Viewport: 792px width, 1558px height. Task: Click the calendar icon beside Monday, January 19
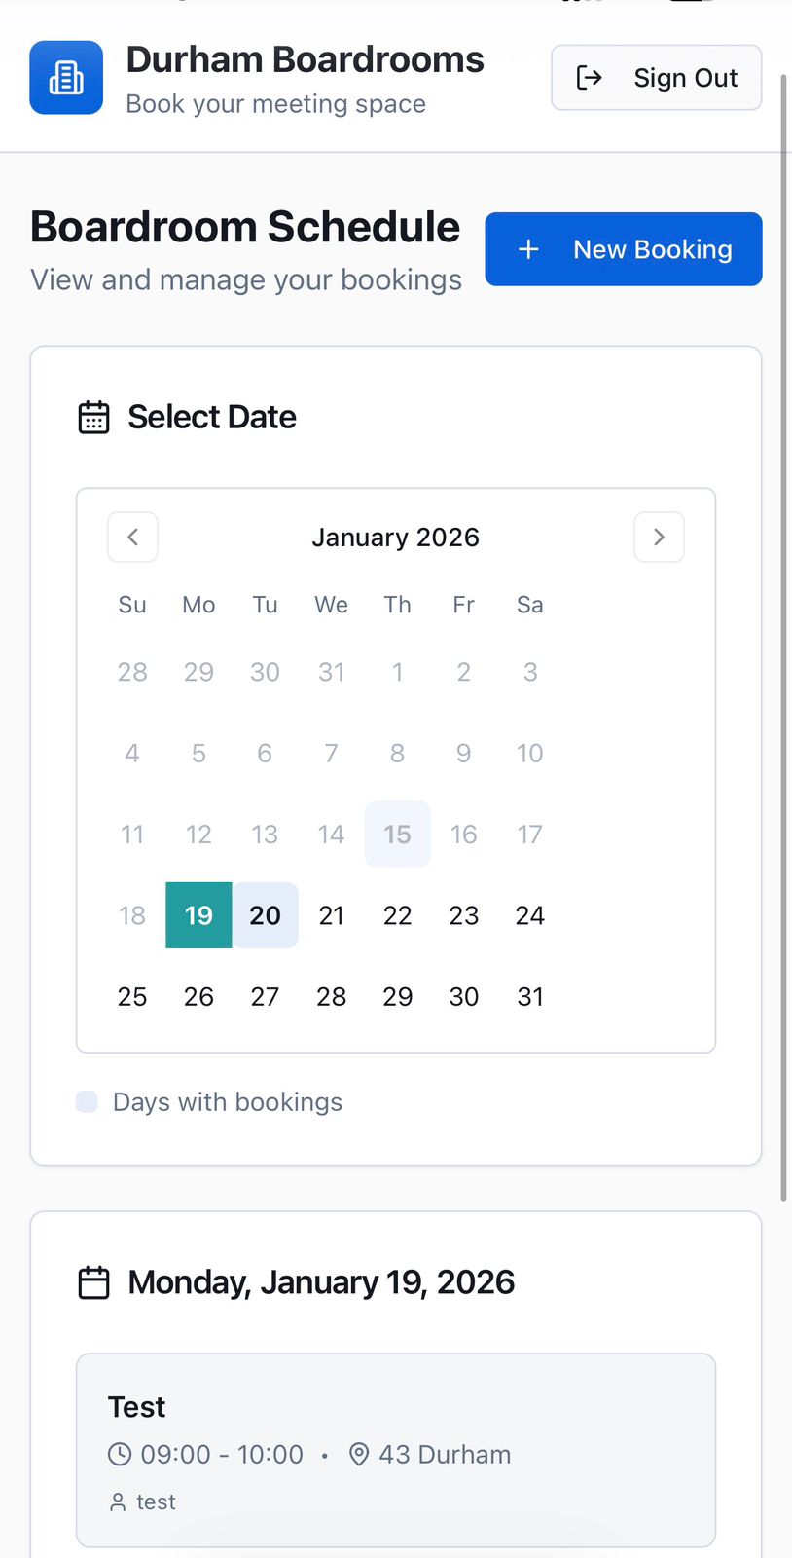tap(93, 1282)
